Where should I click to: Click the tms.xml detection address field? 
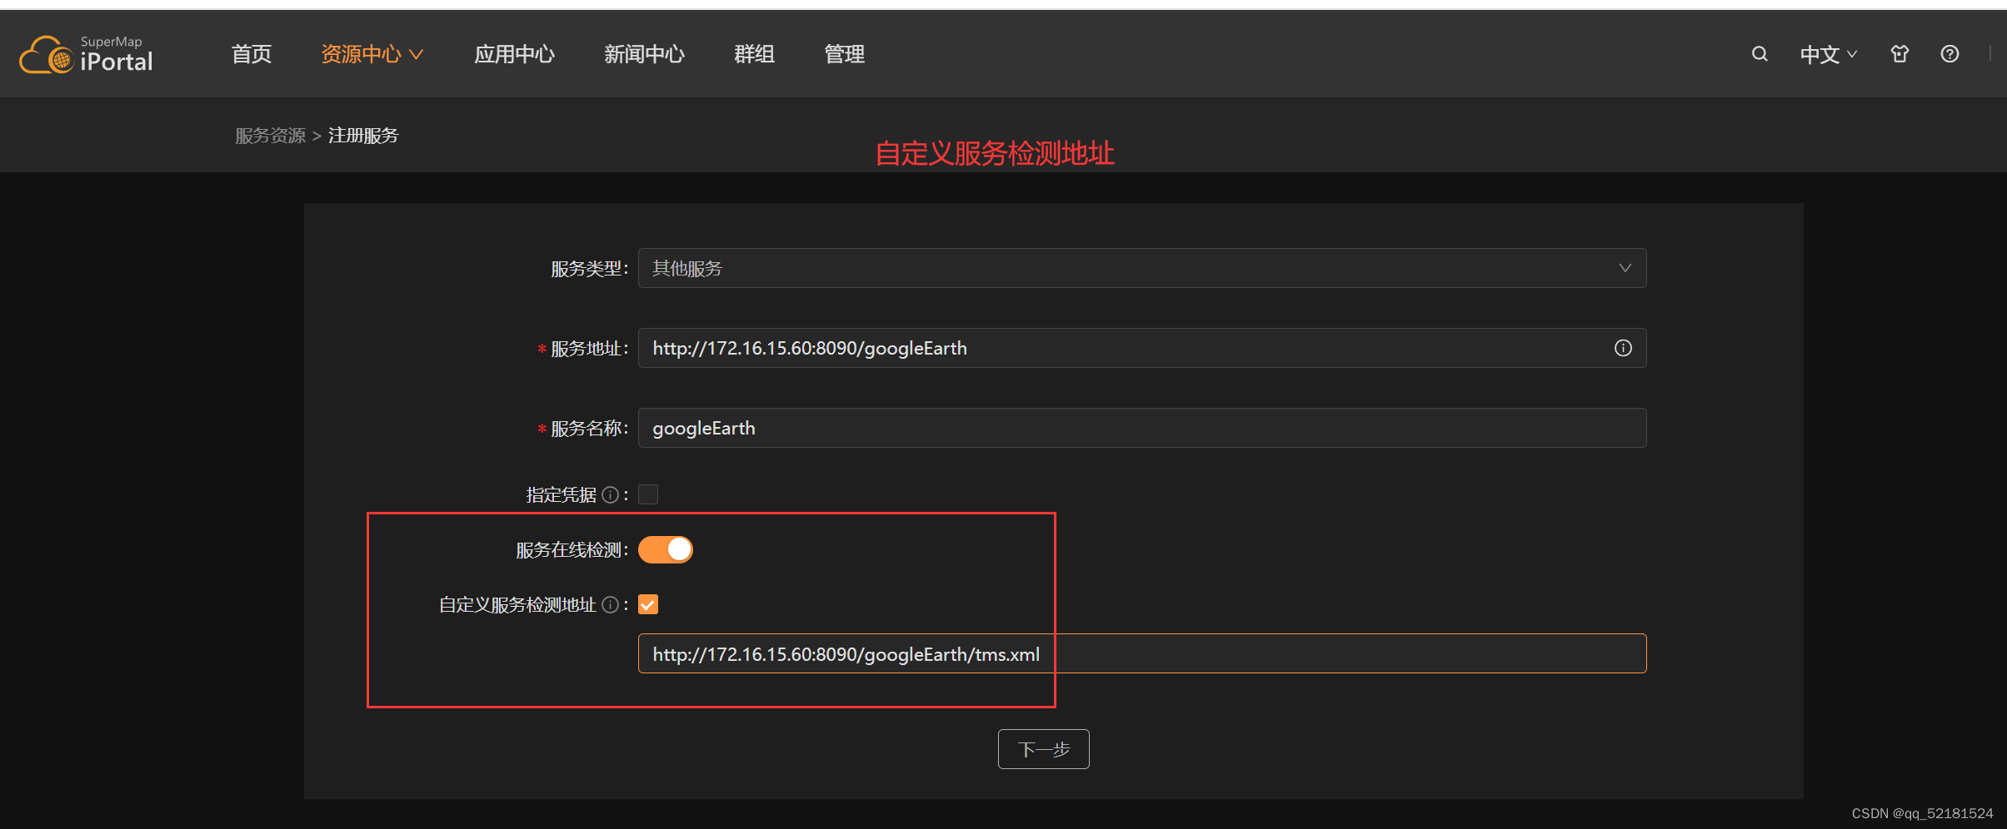(x=1142, y=653)
